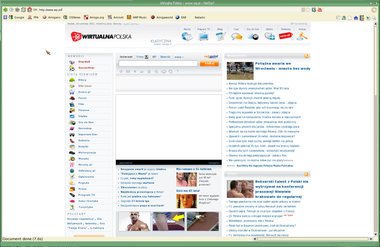Click poprzednie link below the banner
380x247 pixels.
click(x=125, y=163)
